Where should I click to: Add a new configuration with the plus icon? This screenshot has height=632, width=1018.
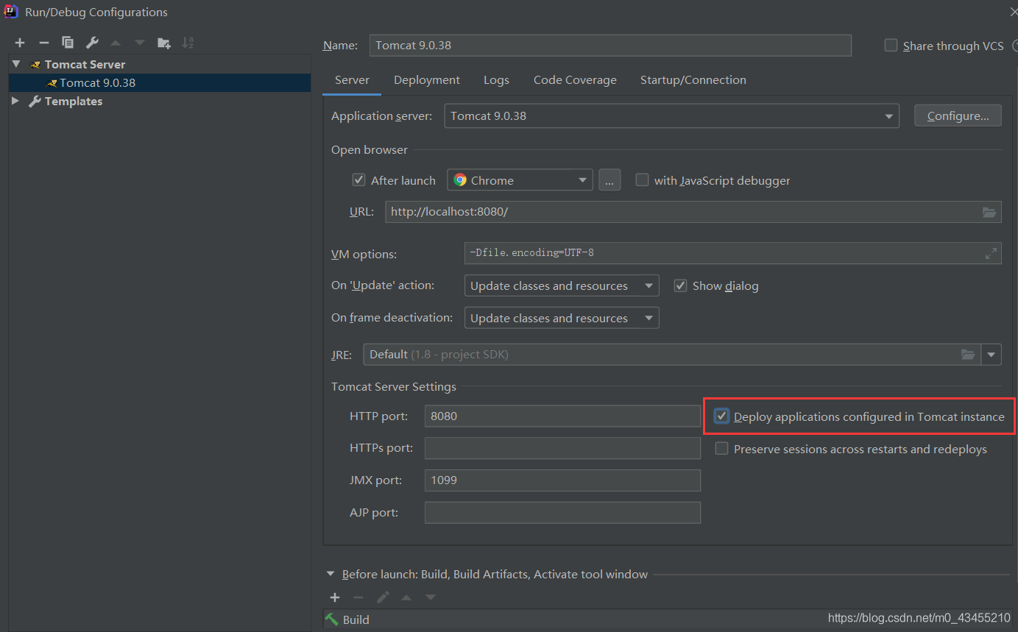pos(20,43)
